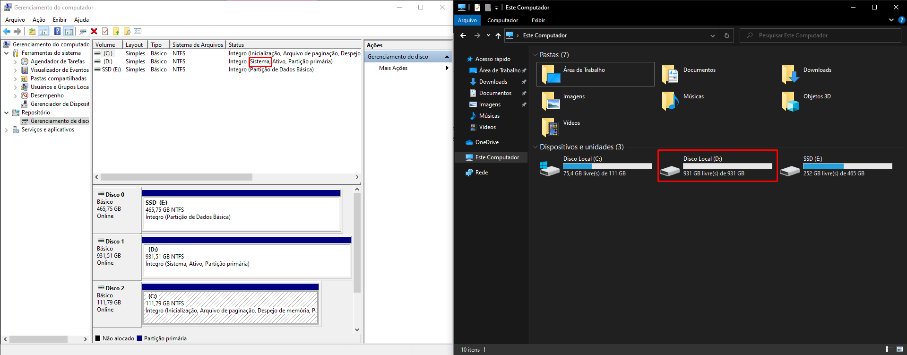This screenshot has width=907, height=355.
Task: Refresh the Este Computador address bar
Action: pyautogui.click(x=727, y=35)
